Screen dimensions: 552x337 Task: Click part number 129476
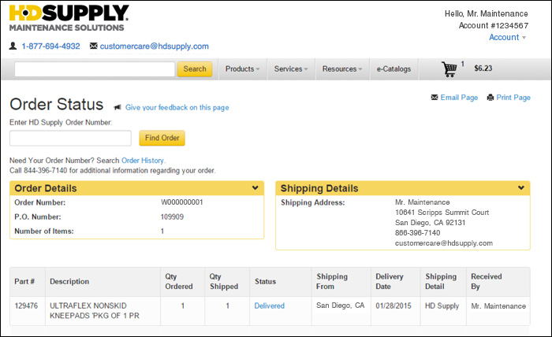[26, 306]
